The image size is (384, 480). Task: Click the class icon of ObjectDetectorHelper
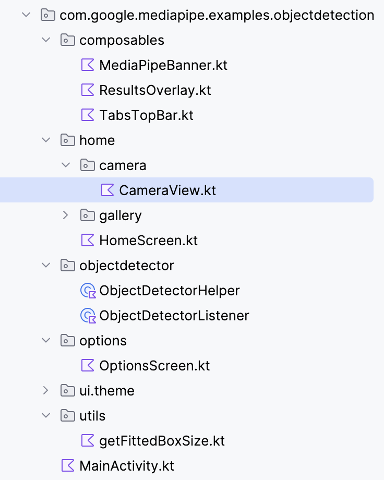[88, 291]
